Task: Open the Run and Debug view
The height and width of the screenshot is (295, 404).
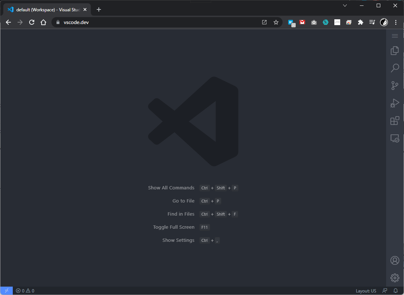Action: pyautogui.click(x=395, y=103)
